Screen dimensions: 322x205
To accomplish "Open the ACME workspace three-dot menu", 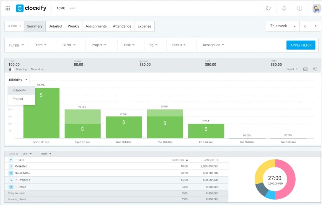I will [x=73, y=8].
